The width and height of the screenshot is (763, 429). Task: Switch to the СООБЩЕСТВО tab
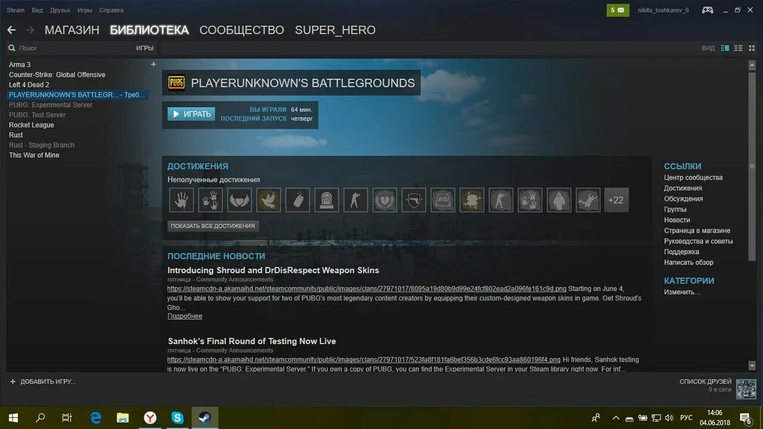241,30
